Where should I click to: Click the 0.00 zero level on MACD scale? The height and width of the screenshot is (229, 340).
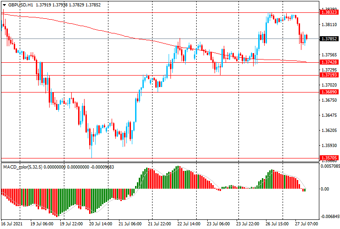coord(324,189)
